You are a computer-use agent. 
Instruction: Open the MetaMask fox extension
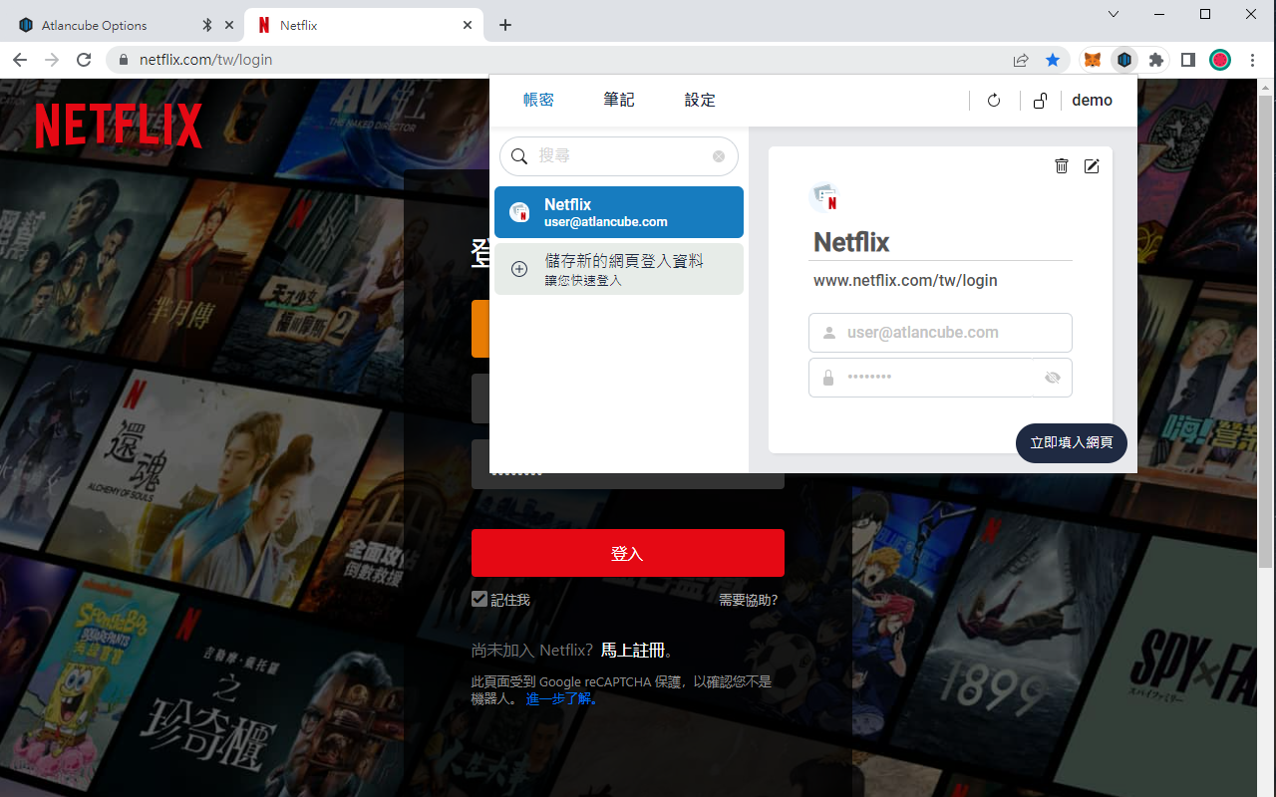click(x=1093, y=60)
